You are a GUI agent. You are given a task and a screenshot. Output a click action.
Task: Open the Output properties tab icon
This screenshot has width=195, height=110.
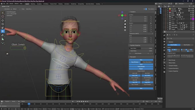164,42
